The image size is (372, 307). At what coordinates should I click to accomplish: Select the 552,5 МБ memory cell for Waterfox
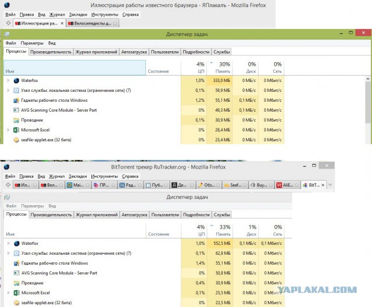(x=220, y=243)
